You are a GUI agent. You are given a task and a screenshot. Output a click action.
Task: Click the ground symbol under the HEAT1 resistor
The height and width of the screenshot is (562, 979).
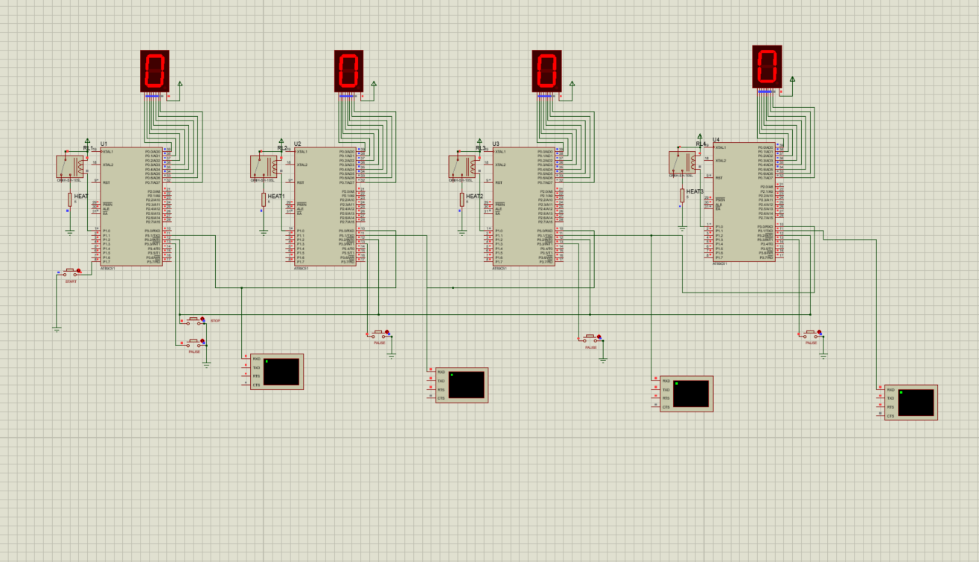click(x=264, y=231)
